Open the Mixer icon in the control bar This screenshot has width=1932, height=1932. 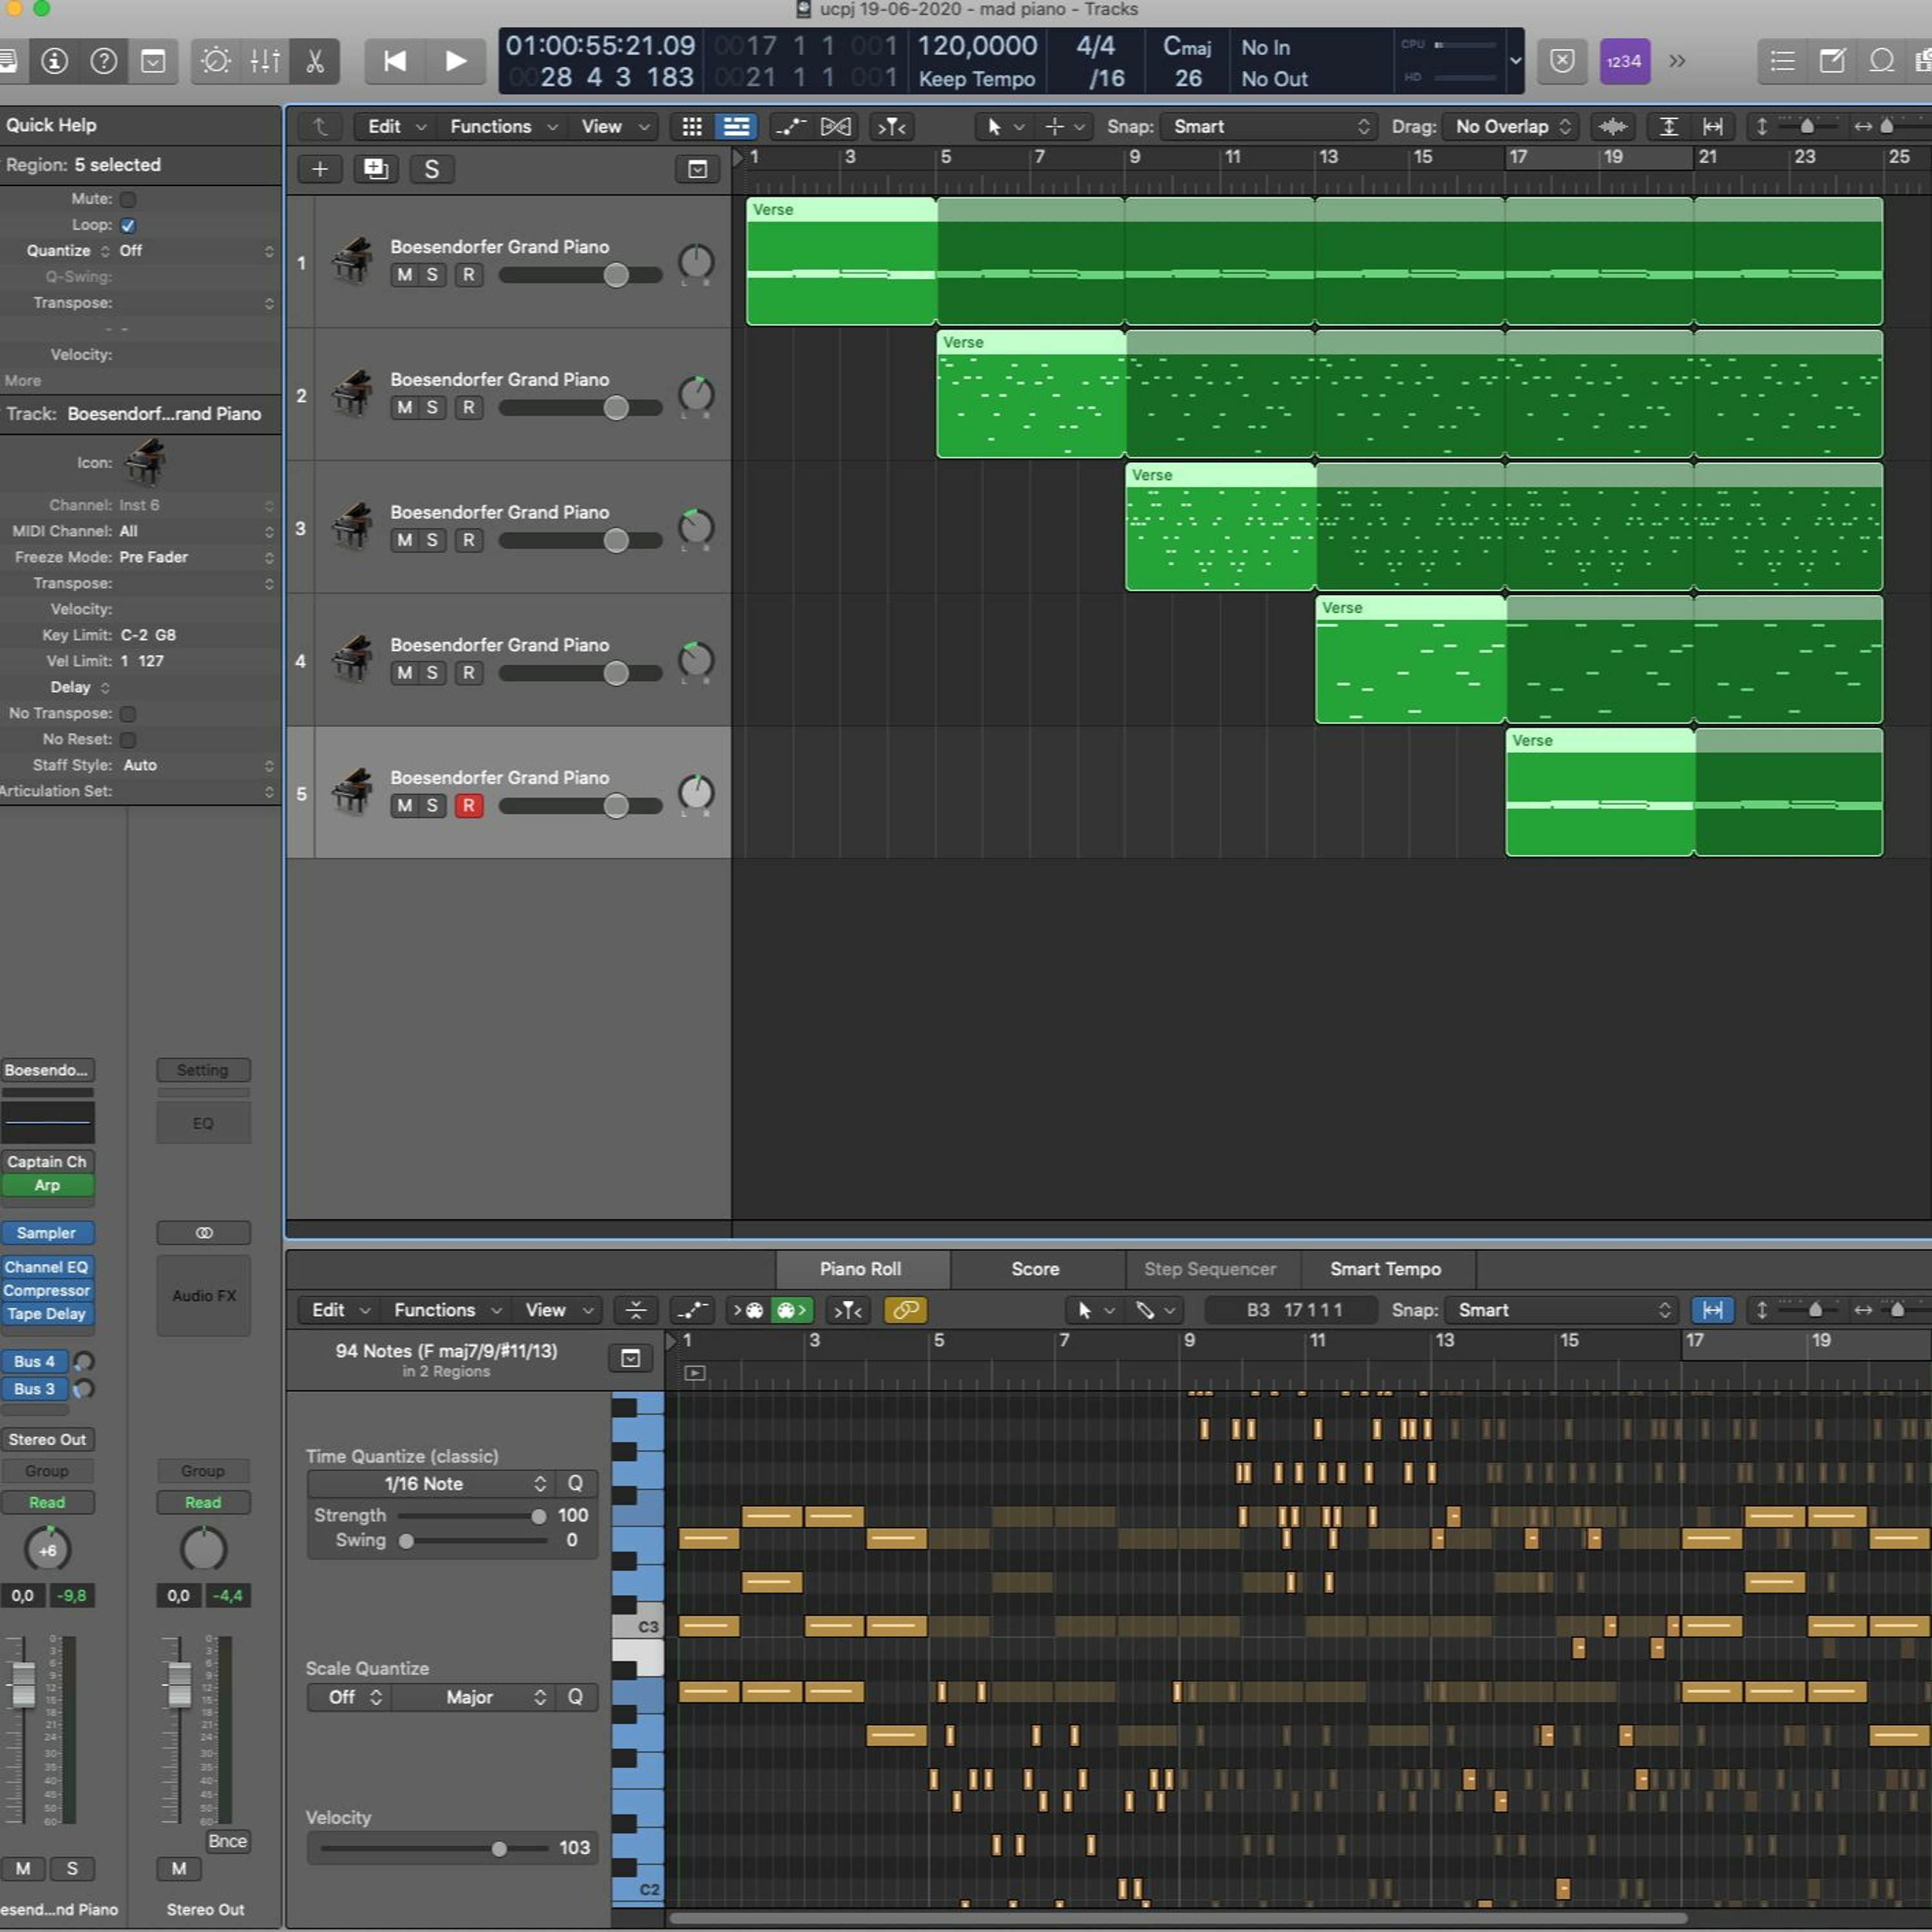(265, 62)
